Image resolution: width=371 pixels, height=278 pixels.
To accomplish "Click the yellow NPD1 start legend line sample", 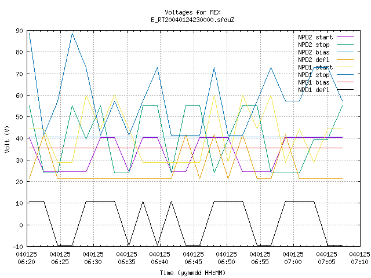I will coord(345,67).
